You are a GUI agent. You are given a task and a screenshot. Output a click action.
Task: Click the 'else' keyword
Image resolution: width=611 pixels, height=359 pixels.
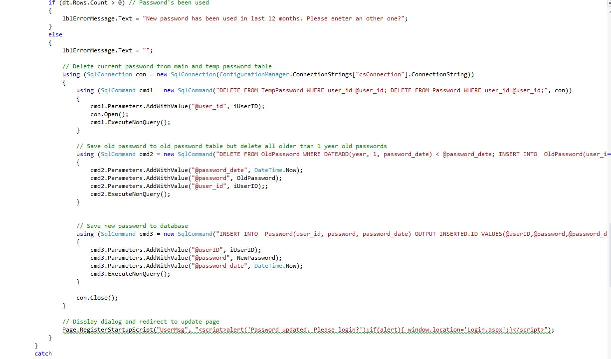[55, 34]
